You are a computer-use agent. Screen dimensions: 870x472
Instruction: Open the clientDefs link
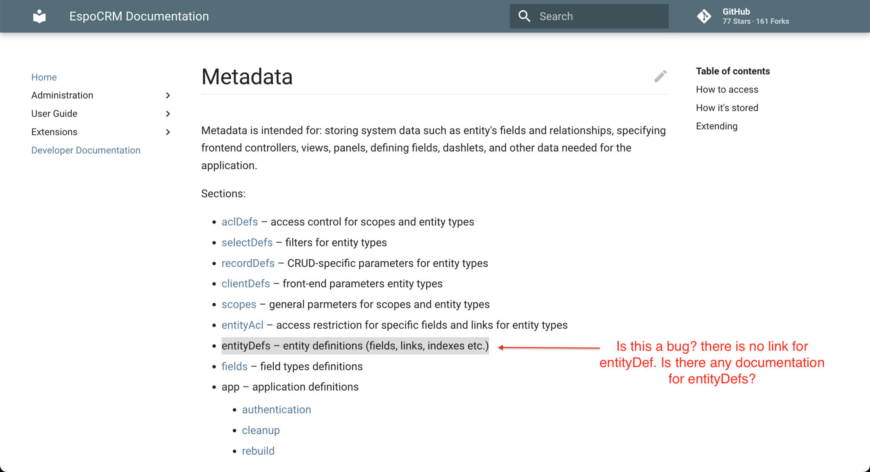tap(245, 284)
